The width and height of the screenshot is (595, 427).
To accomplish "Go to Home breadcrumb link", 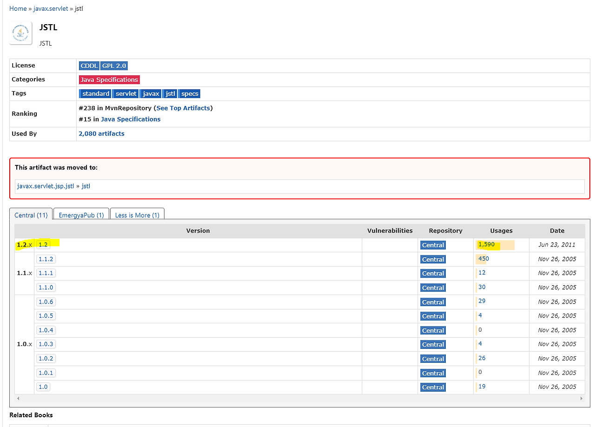I will 18,8.
